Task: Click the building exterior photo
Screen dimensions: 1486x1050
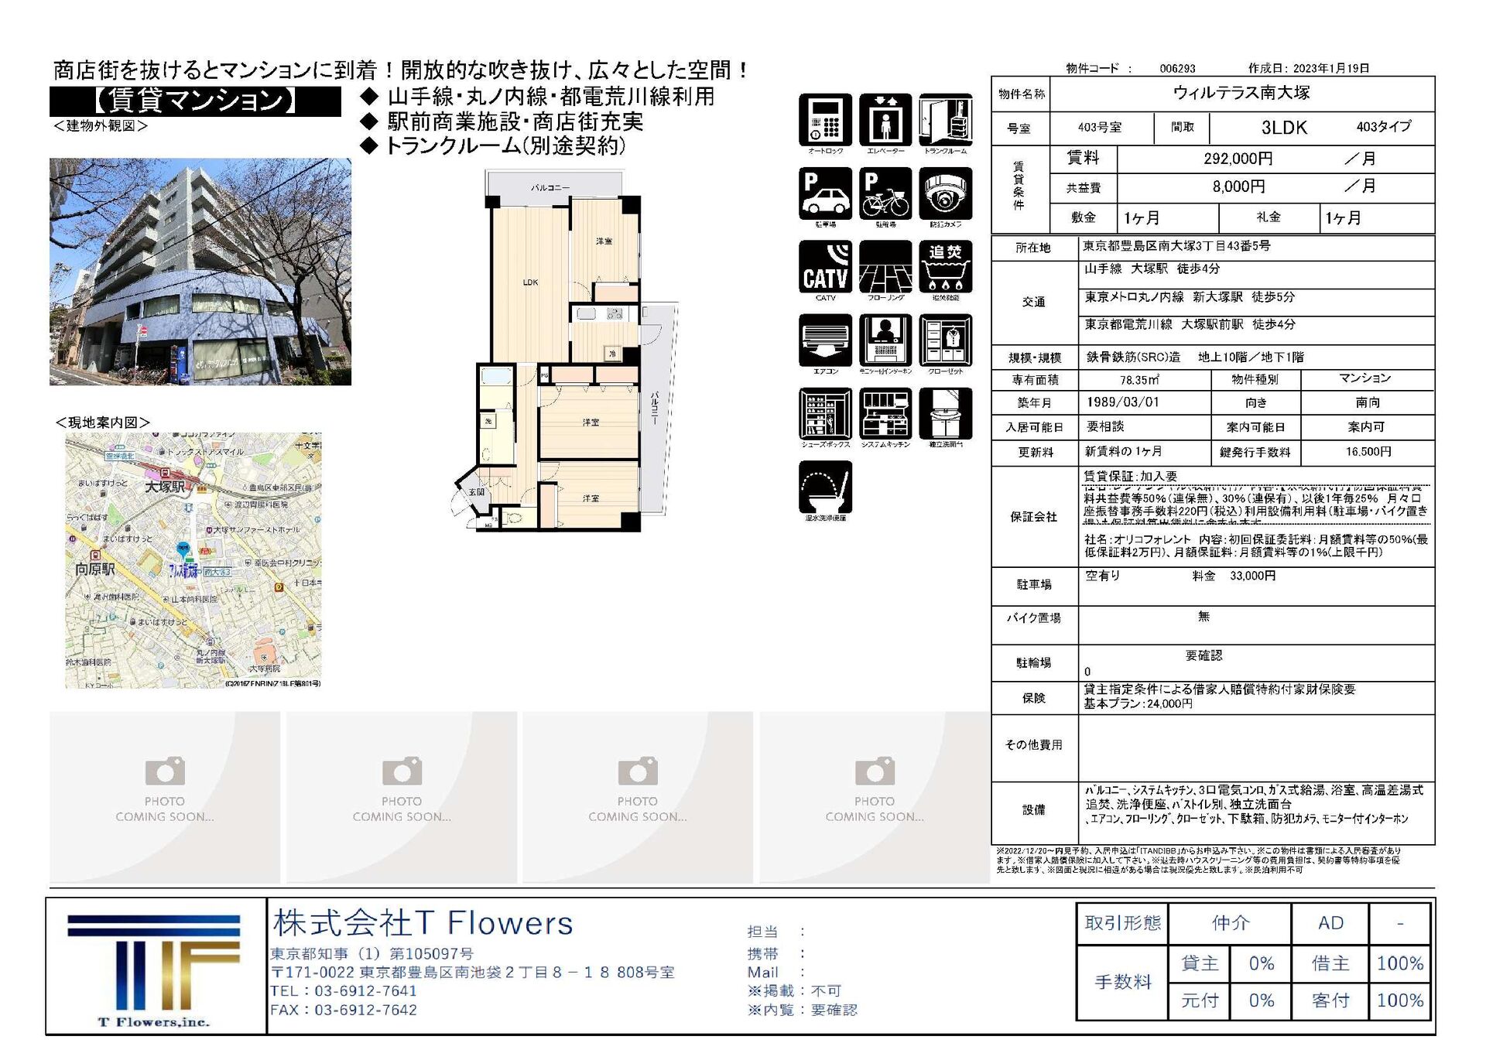Action: 200,272
